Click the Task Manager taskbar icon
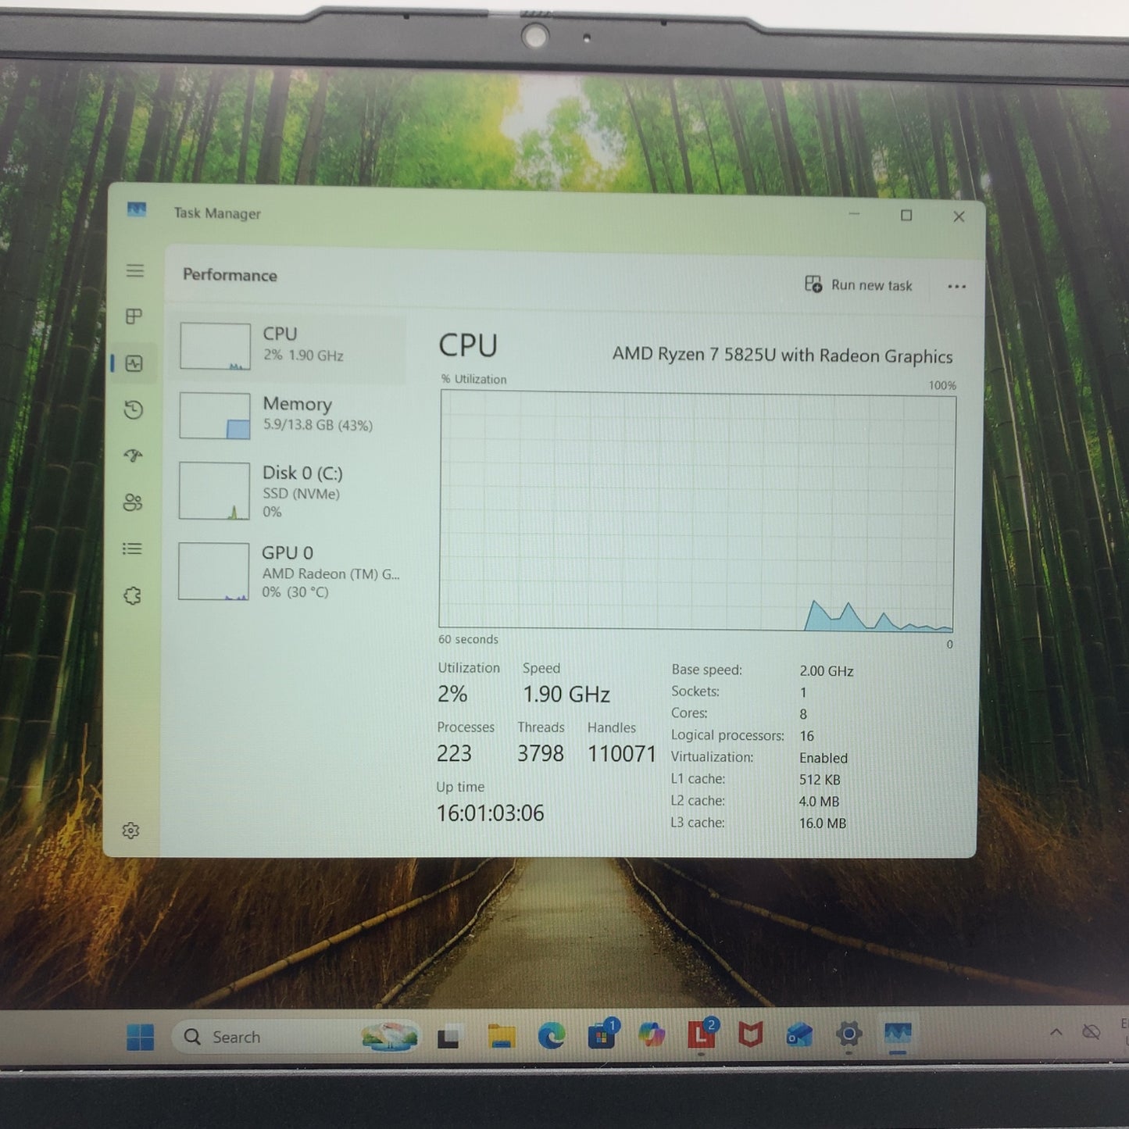Screen dimensions: 1129x1129 tap(898, 1034)
